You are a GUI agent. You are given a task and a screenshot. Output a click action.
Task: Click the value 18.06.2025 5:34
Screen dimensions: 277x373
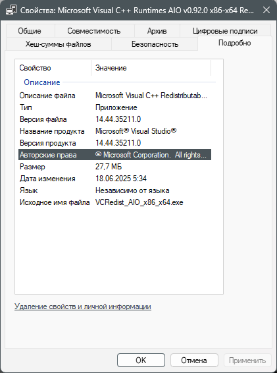[x=121, y=179]
